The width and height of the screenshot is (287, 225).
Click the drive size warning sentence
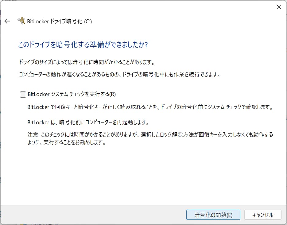click(x=86, y=62)
